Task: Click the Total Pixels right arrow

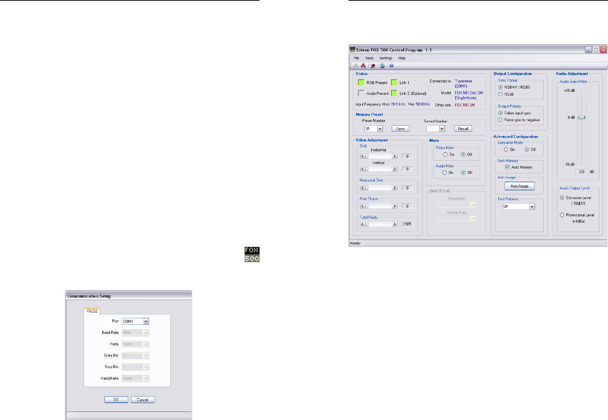Action: pyautogui.click(x=395, y=224)
